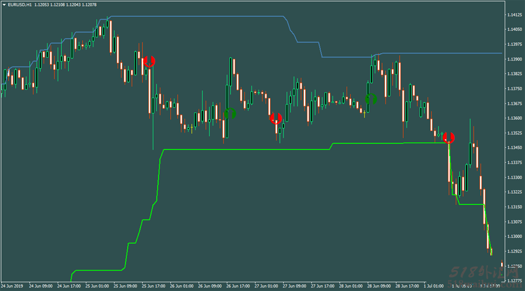Click the 1.13900 price level label
The image size is (525, 291).
(514, 59)
